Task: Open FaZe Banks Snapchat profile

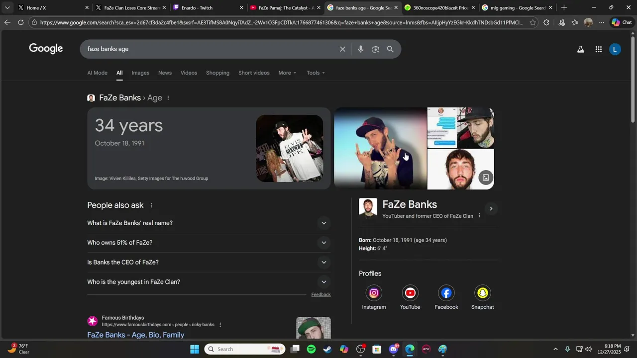Action: (483, 297)
